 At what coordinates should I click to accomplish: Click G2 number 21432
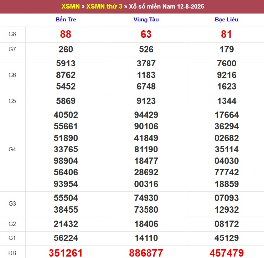click(x=66, y=224)
